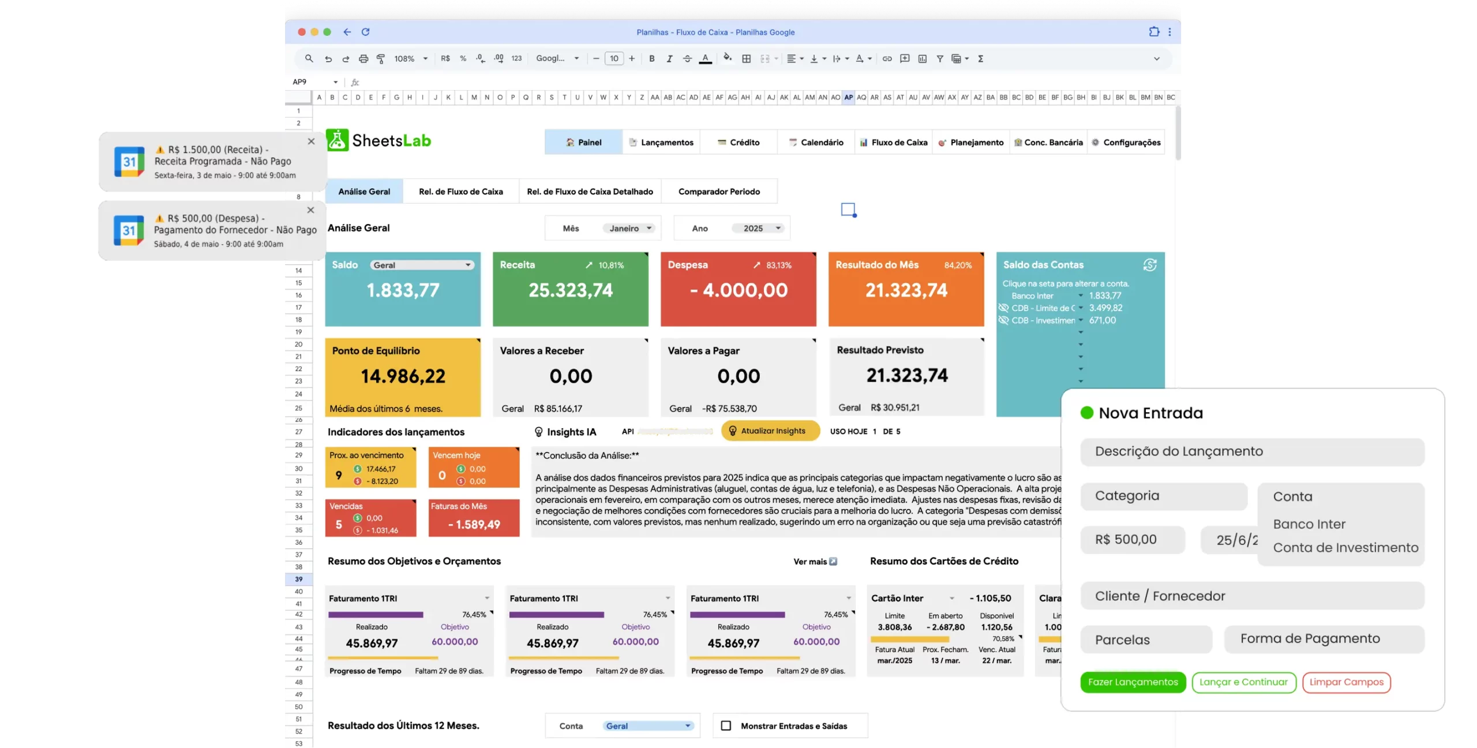
Task: Open the borders tool
Action: point(746,58)
